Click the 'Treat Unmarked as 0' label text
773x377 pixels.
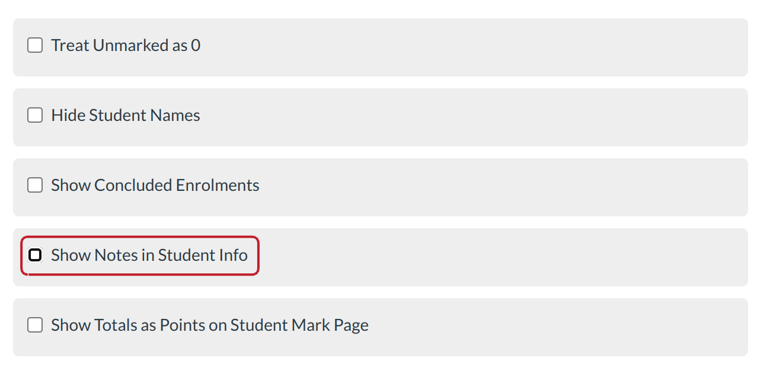(125, 46)
